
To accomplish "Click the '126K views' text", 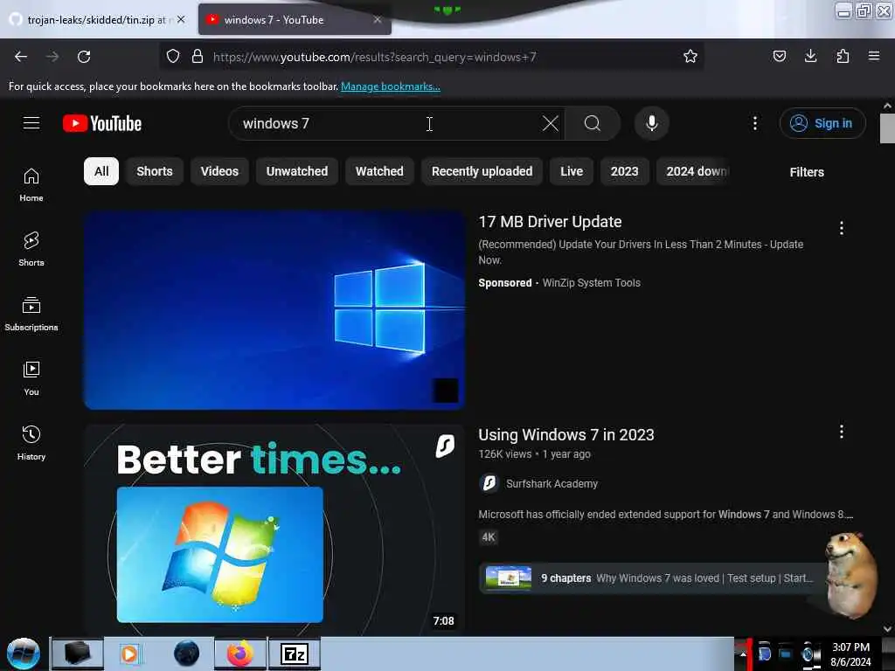I will coord(505,454).
